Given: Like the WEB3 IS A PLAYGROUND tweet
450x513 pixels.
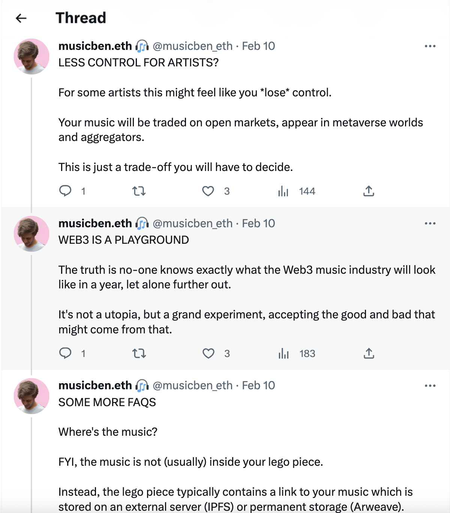Looking at the screenshot, I should pyautogui.click(x=208, y=354).
